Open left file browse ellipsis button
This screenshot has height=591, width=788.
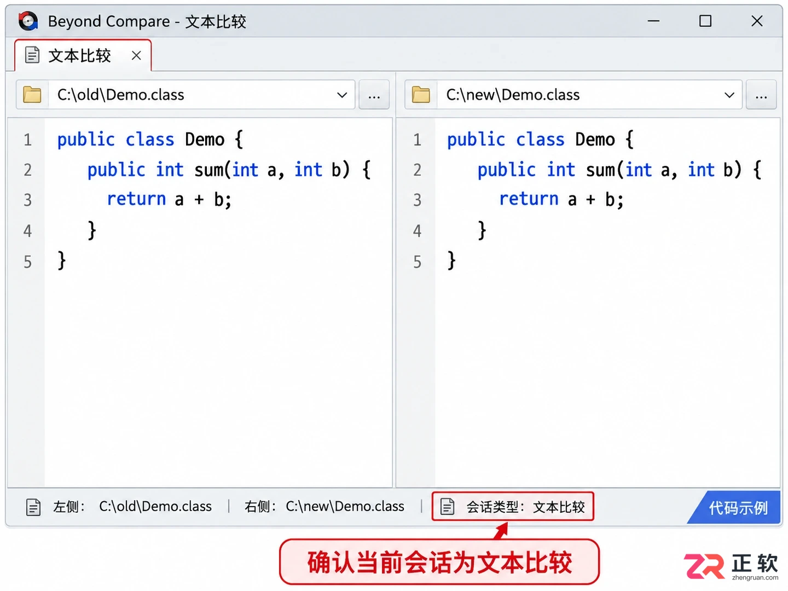point(374,95)
